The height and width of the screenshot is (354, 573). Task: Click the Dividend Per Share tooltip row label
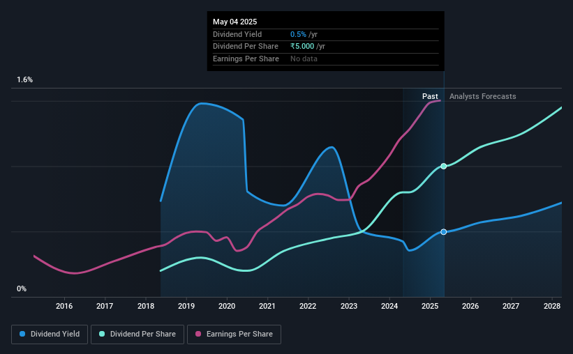coord(246,47)
